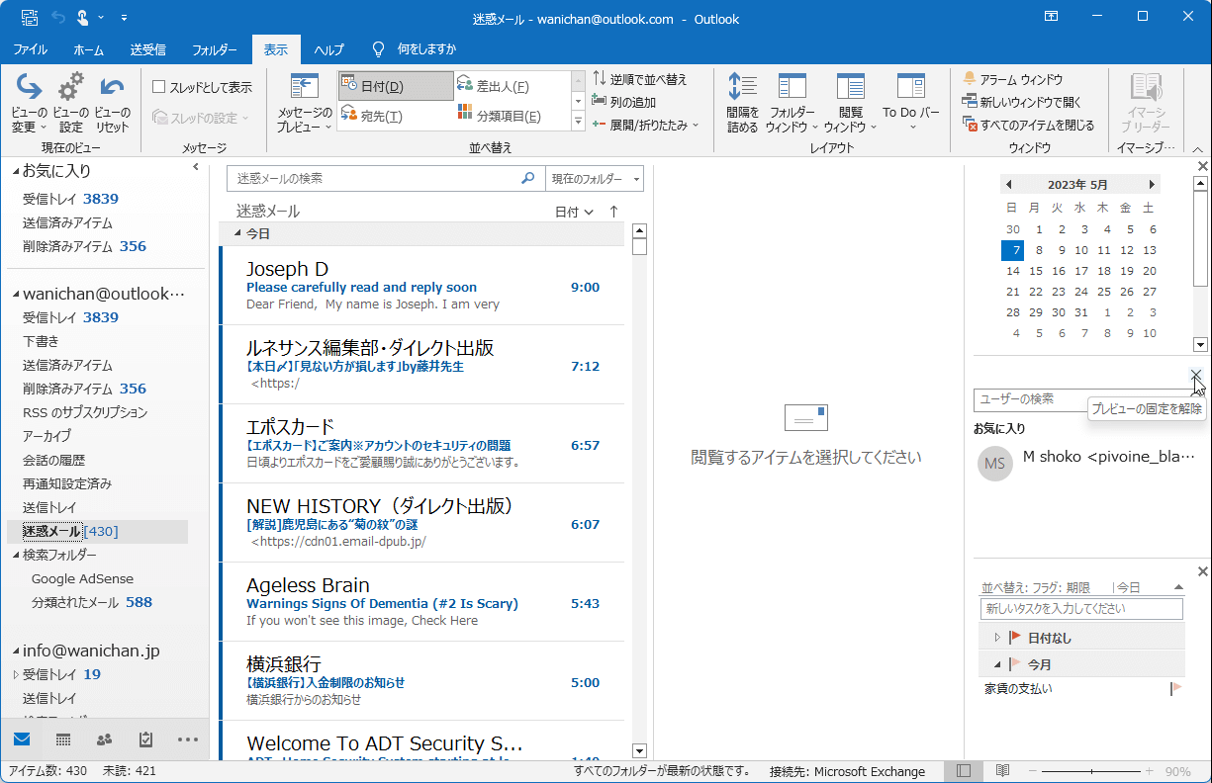Switch to Mail view in navigation bar
The width and height of the screenshot is (1212, 783).
pos(22,739)
